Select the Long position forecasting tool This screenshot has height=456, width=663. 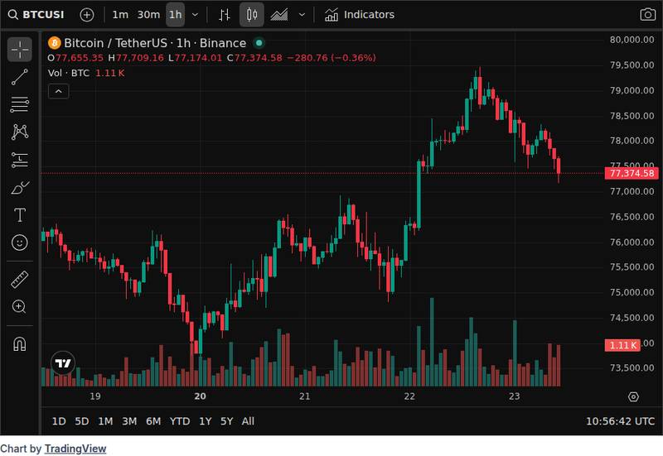[x=19, y=160]
